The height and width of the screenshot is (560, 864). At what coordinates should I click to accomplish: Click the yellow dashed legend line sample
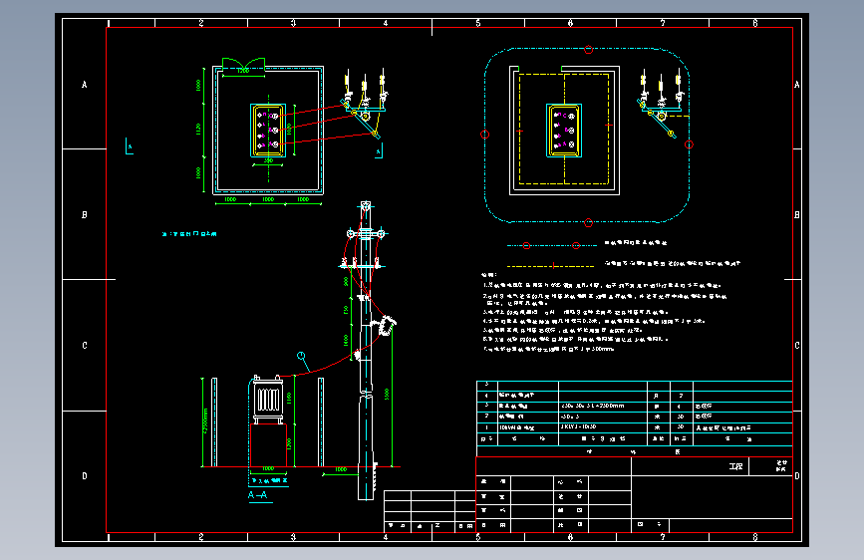pos(550,266)
